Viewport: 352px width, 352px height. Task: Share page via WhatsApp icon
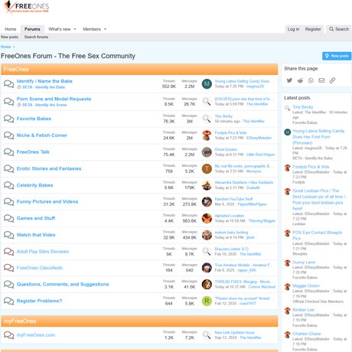311,80
